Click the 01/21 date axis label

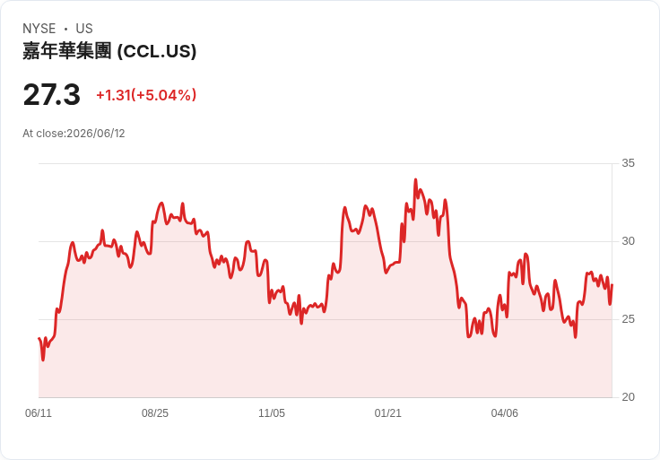387,412
